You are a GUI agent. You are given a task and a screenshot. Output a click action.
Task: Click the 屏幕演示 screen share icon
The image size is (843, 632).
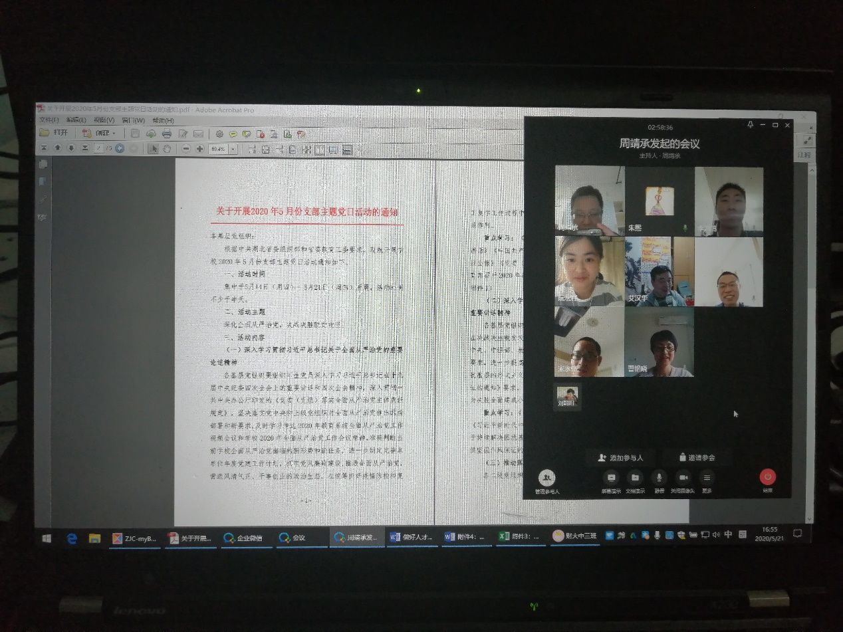click(x=611, y=477)
